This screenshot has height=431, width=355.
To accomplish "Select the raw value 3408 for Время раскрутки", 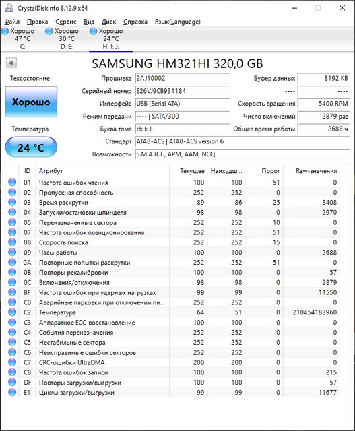I will [x=329, y=203].
